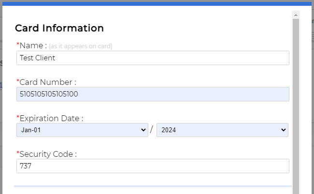
Task: Click the red asterisk beside Card Number
Action: pos(18,81)
